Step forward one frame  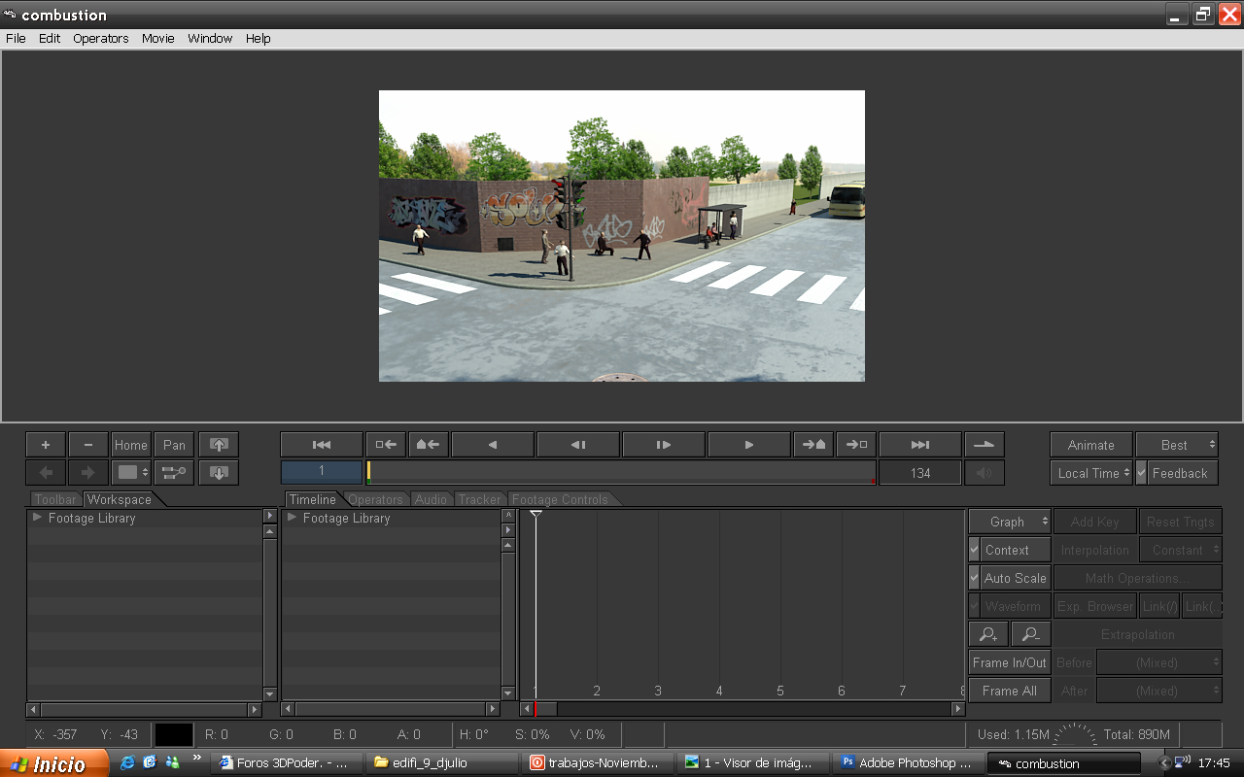(x=664, y=445)
